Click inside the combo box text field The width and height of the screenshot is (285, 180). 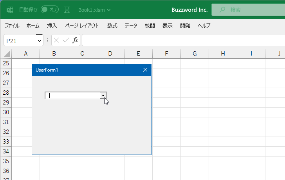pyautogui.click(x=72, y=95)
